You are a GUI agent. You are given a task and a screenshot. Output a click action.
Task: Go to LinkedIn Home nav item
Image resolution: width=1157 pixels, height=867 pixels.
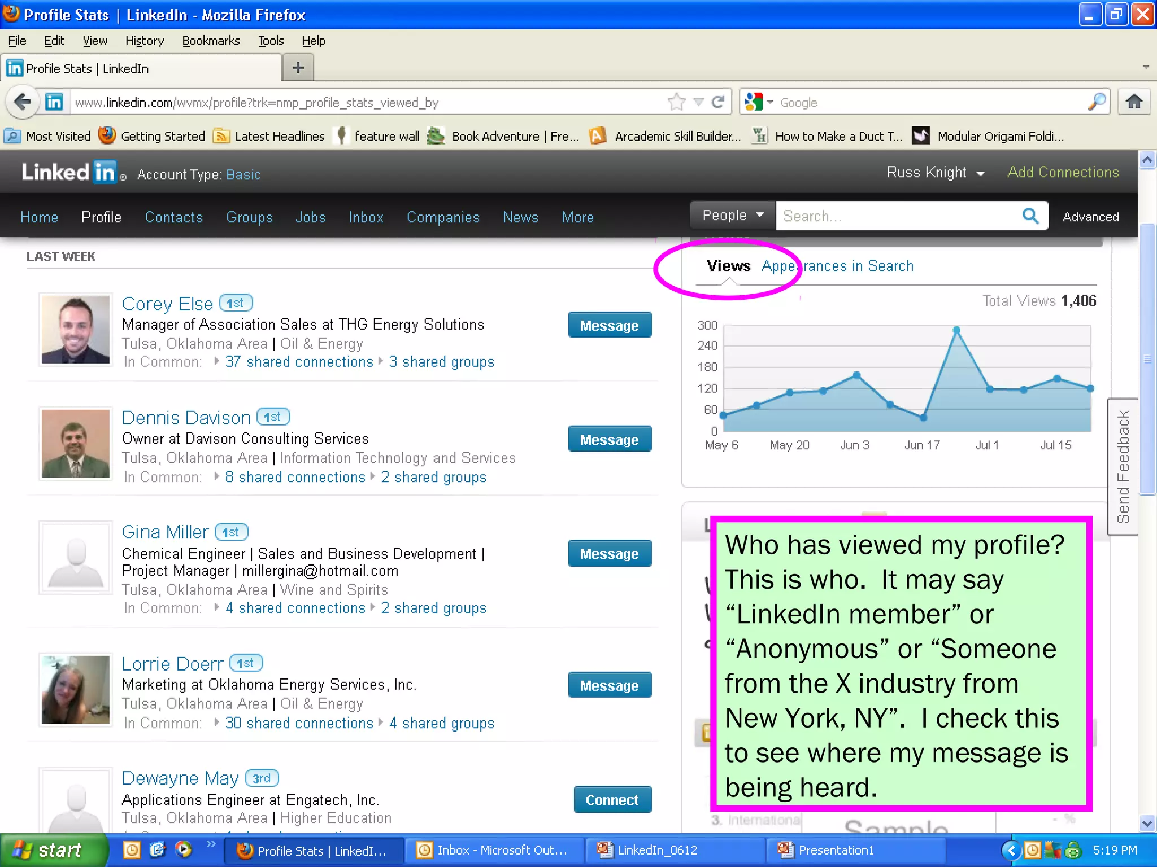coord(40,217)
